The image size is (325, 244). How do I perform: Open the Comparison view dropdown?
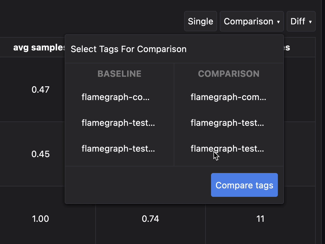(251, 21)
